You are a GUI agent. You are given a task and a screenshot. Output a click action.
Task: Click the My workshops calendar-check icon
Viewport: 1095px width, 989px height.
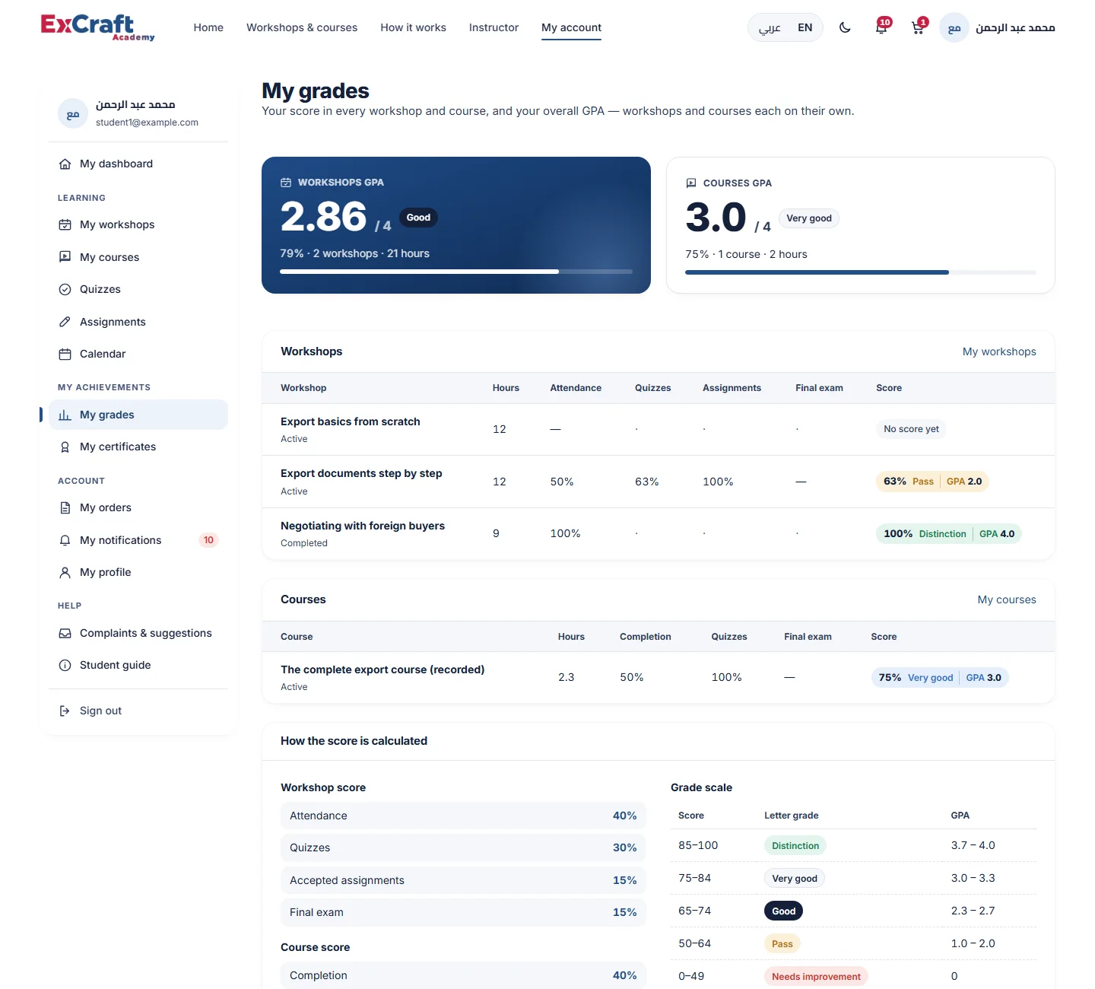pyautogui.click(x=65, y=225)
